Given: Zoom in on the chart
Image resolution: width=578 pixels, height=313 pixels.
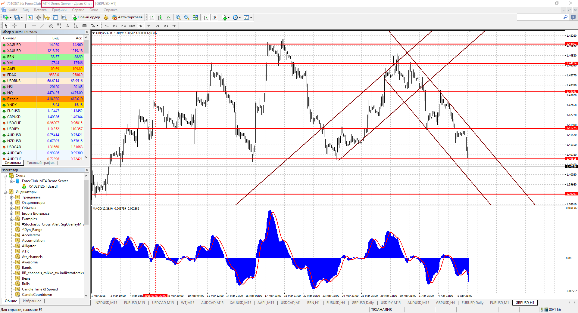Looking at the screenshot, I should point(178,17).
